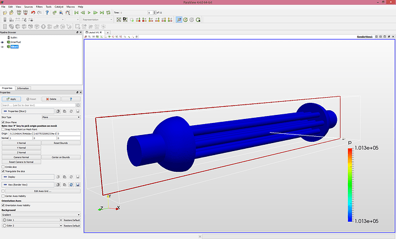Image resolution: width=396 pixels, height=239 pixels.
Task: Open the Representation dropdown in toolbar
Action: 98,19
